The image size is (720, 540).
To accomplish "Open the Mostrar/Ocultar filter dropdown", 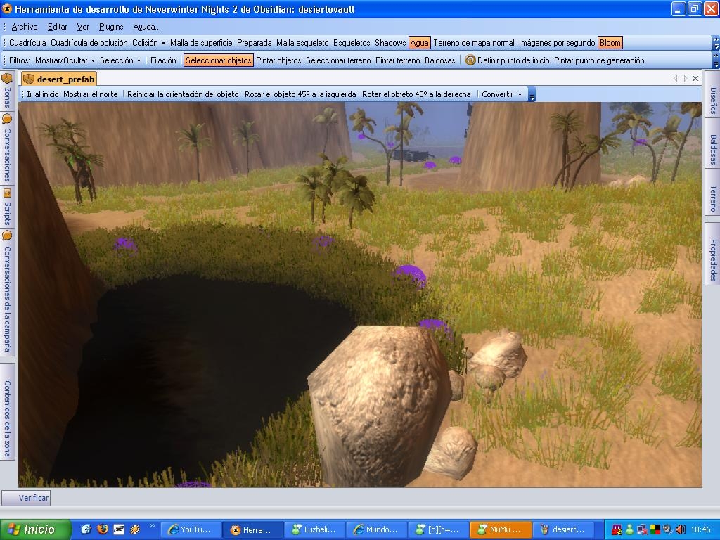I will (65, 60).
